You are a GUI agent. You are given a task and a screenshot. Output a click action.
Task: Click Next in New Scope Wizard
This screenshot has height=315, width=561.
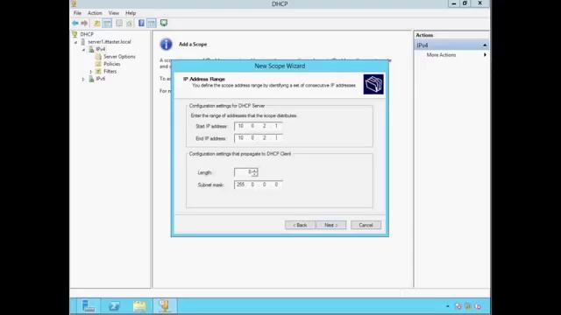331,225
